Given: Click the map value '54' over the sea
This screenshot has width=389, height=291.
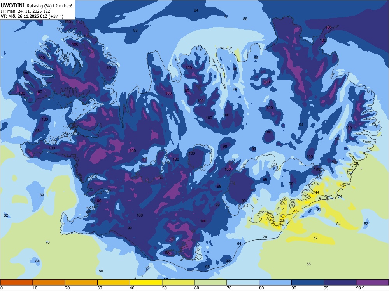Looking at the screenshot, I should pyautogui.click(x=339, y=224).
